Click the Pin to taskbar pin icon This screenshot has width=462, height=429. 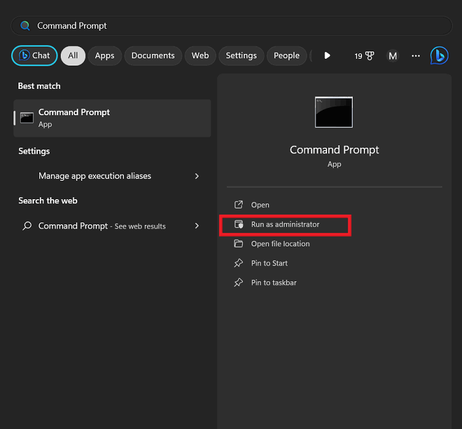pos(239,283)
